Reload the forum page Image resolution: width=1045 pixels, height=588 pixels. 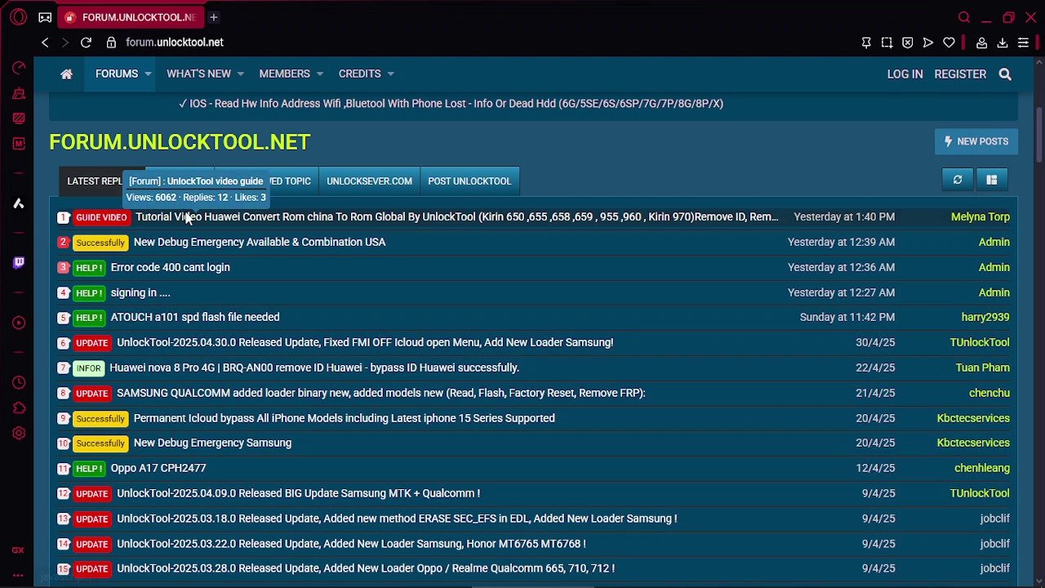point(86,42)
